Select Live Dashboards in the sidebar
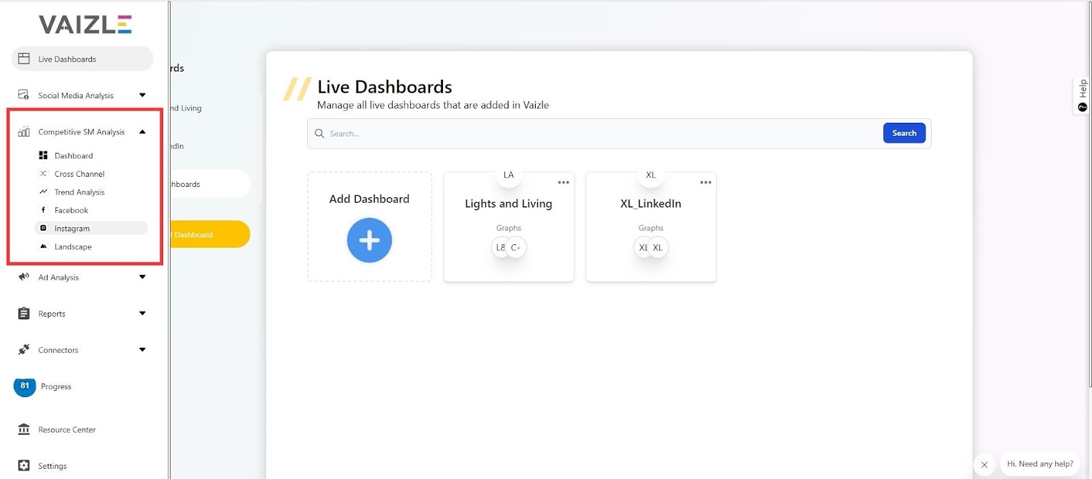This screenshot has width=1092, height=479. [x=83, y=59]
